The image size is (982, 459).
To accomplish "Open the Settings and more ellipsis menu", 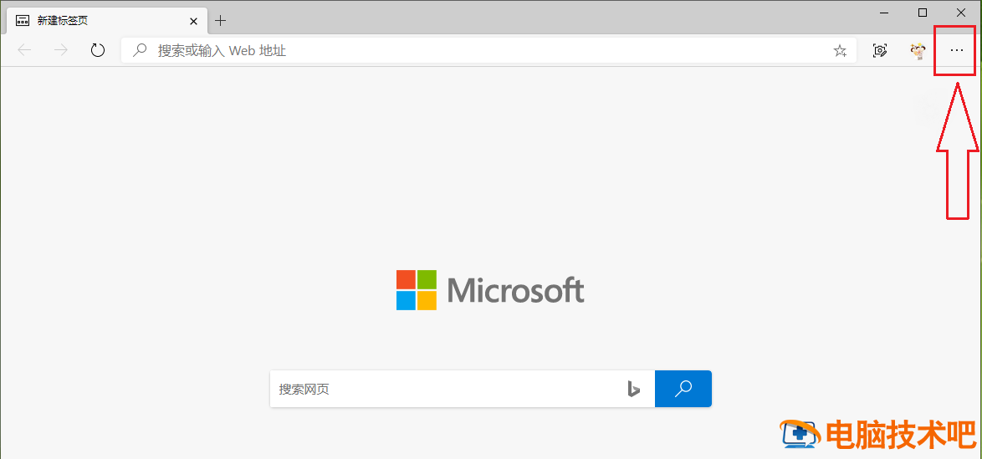I will [956, 51].
